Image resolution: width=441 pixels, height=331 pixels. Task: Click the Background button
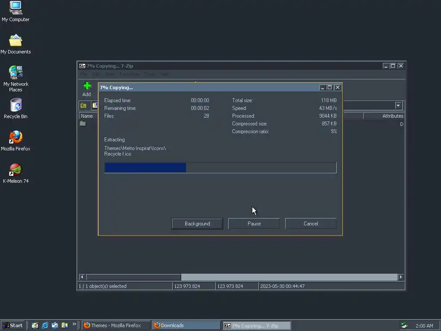tap(197, 224)
